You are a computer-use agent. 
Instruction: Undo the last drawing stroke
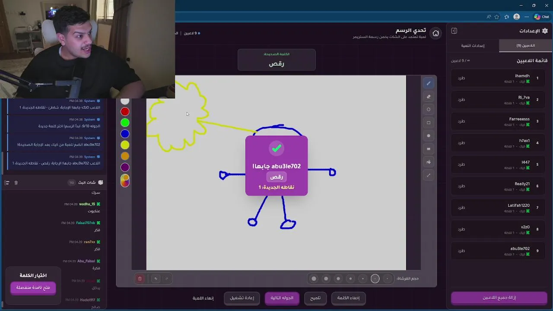pos(156,279)
